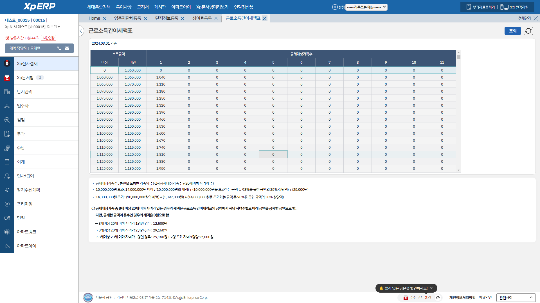
Task: Open the 관련사이트 dropdown
Action: click(x=516, y=298)
